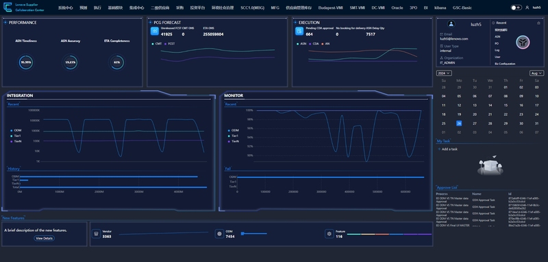This screenshot has height=262, width=548.
Task: Click the ETA Completeness gauge
Action: click(x=116, y=62)
